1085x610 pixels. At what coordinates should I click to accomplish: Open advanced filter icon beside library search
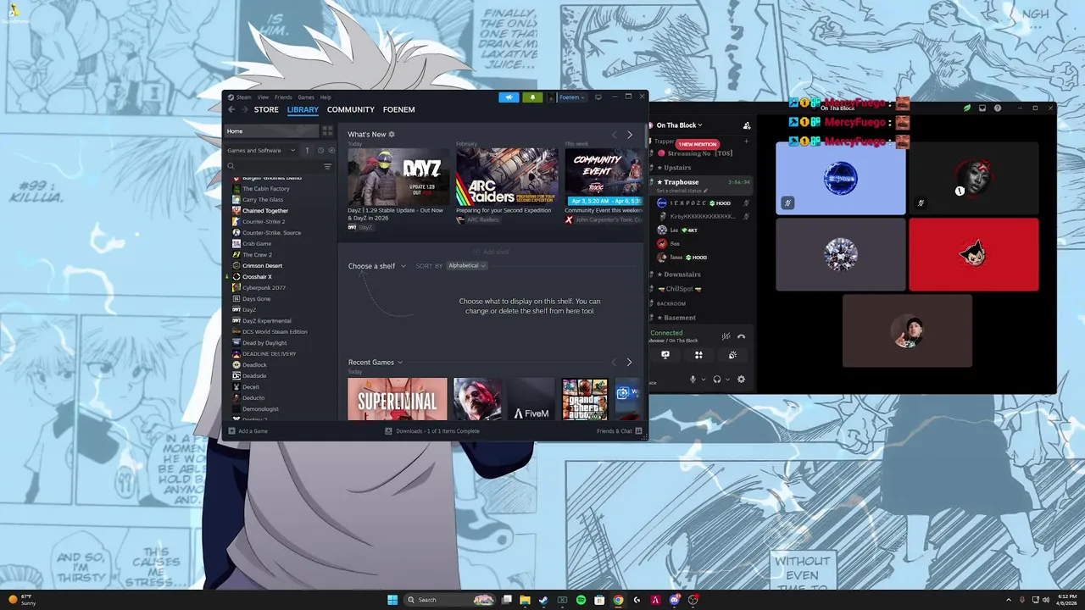click(x=328, y=166)
